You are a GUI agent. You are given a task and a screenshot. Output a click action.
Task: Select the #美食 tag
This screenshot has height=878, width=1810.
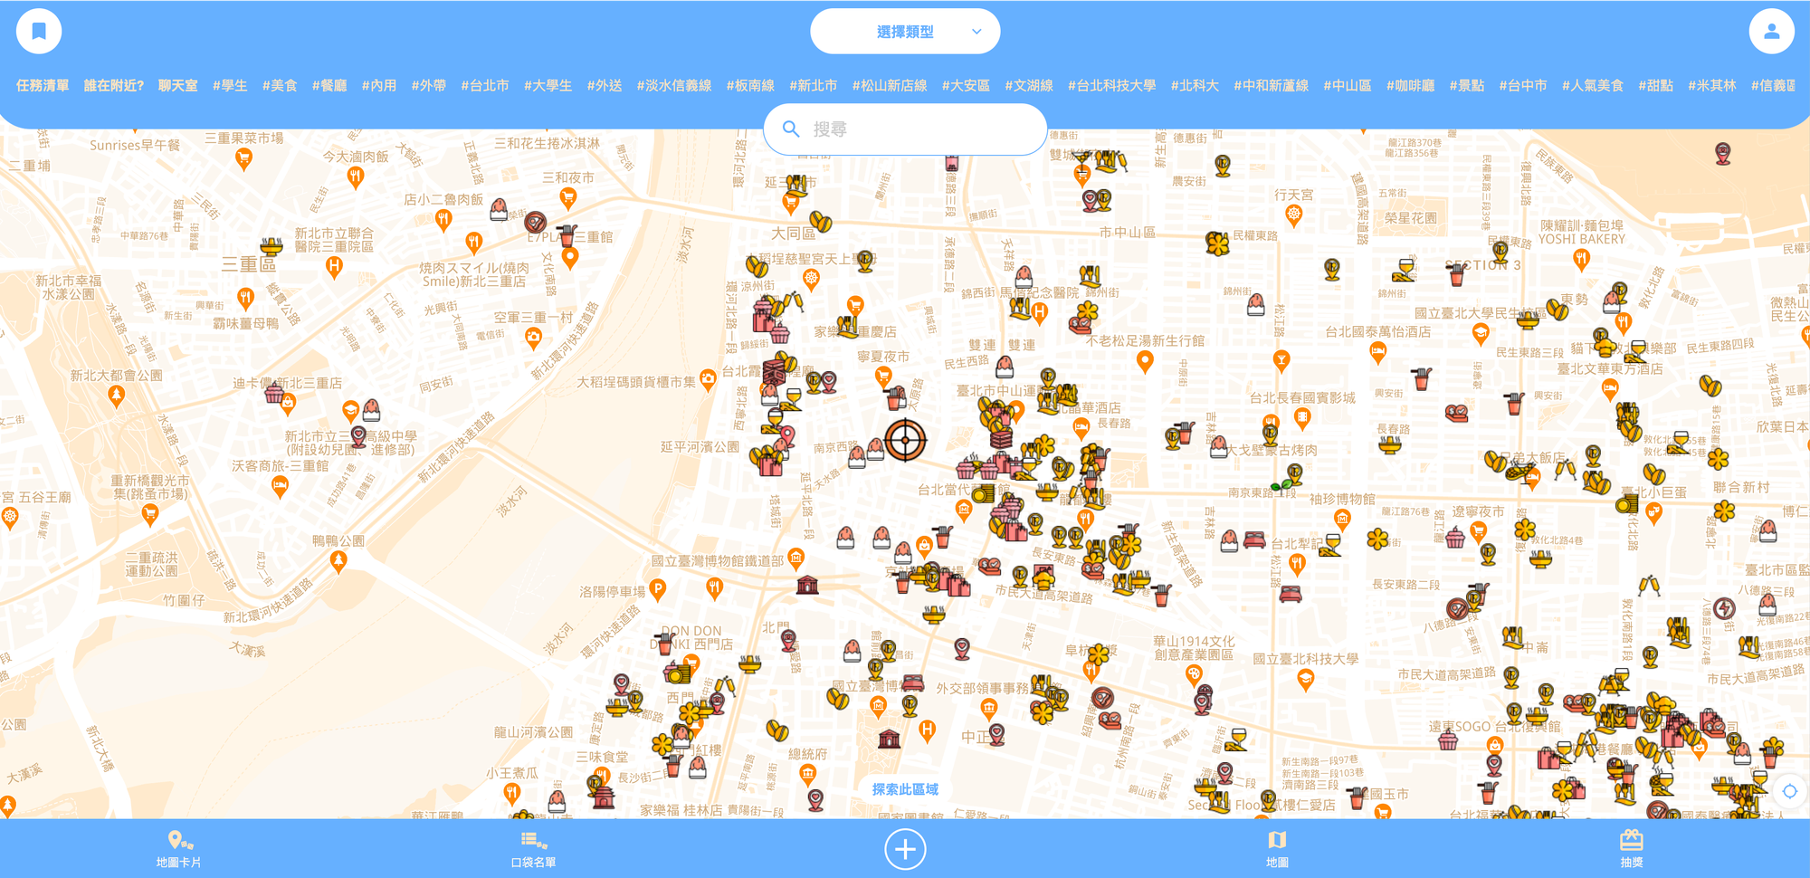(x=280, y=86)
